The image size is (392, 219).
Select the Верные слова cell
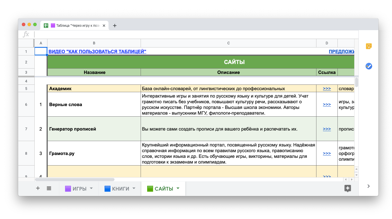pos(94,104)
